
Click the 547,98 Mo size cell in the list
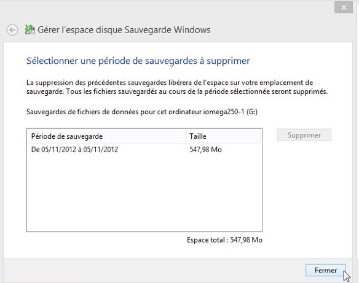205,150
